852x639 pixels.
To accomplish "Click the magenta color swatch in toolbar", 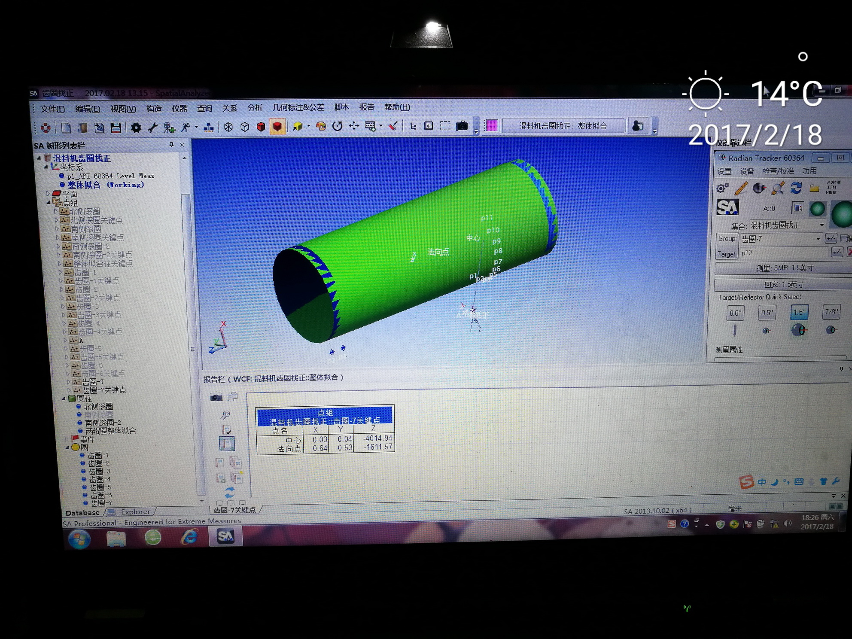I will tap(491, 125).
